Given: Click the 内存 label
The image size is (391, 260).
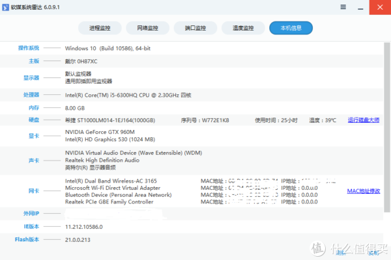Looking at the screenshot, I should [x=34, y=108].
